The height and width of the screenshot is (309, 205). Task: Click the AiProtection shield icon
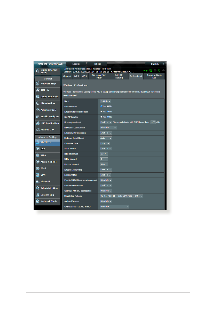pos(38,103)
